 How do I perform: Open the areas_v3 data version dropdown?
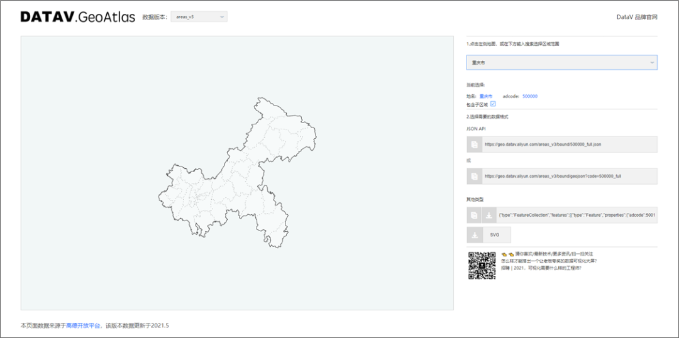pos(199,17)
